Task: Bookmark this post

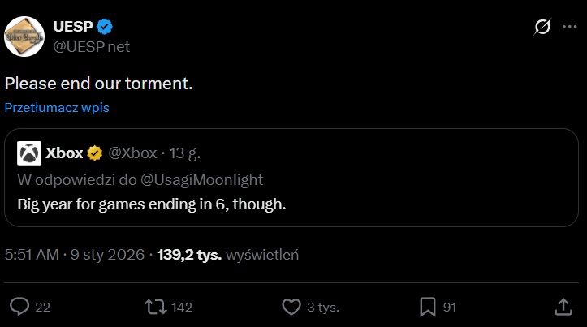Action: pos(427,307)
